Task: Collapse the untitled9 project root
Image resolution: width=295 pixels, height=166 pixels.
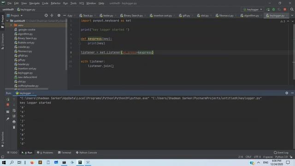Action: click(7, 21)
